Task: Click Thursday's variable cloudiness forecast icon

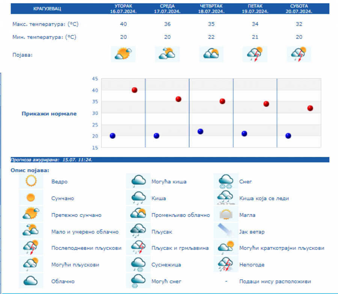Action: coord(211,54)
